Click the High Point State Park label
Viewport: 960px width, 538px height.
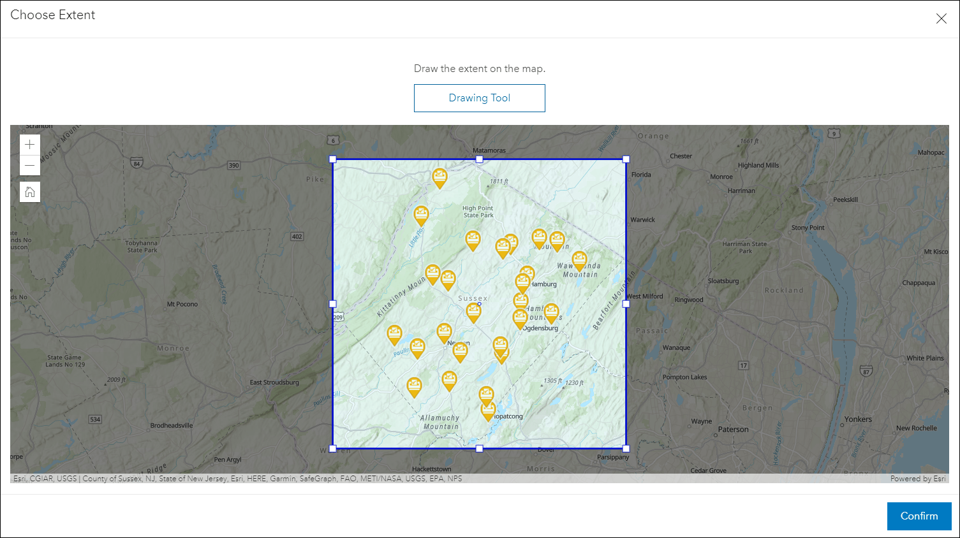(478, 212)
